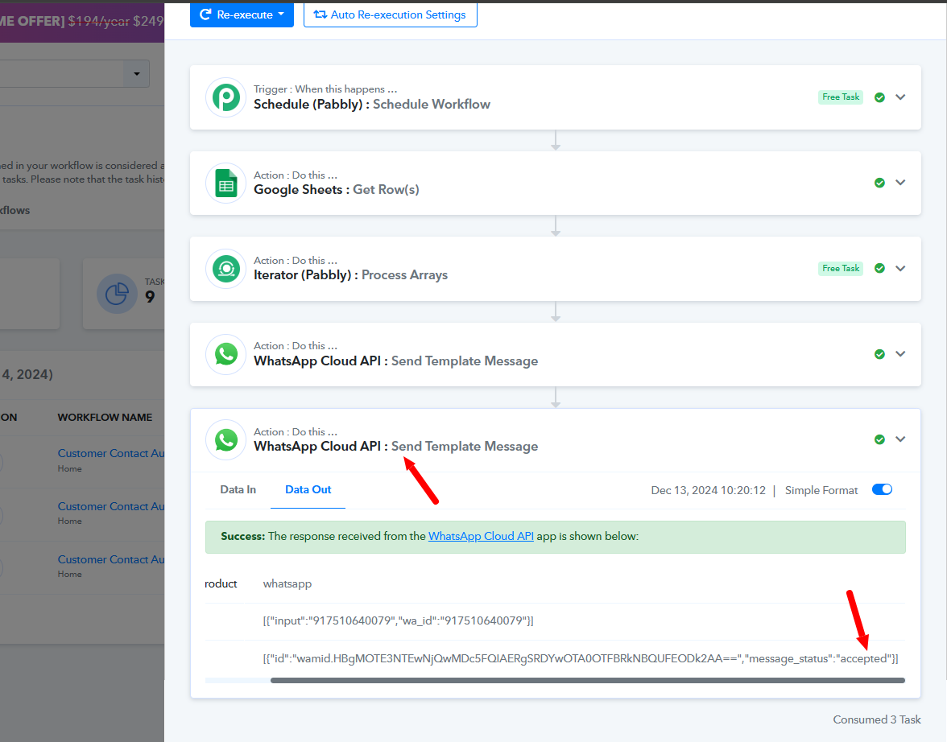Click the Consumed 3 Task text
The height and width of the screenshot is (742, 947).
(877, 719)
